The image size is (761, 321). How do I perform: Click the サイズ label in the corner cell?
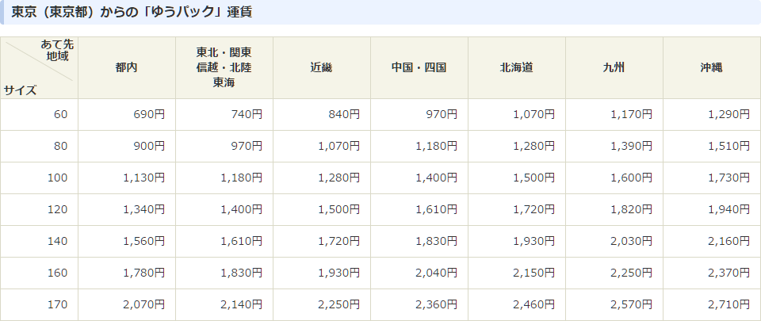click(21, 90)
